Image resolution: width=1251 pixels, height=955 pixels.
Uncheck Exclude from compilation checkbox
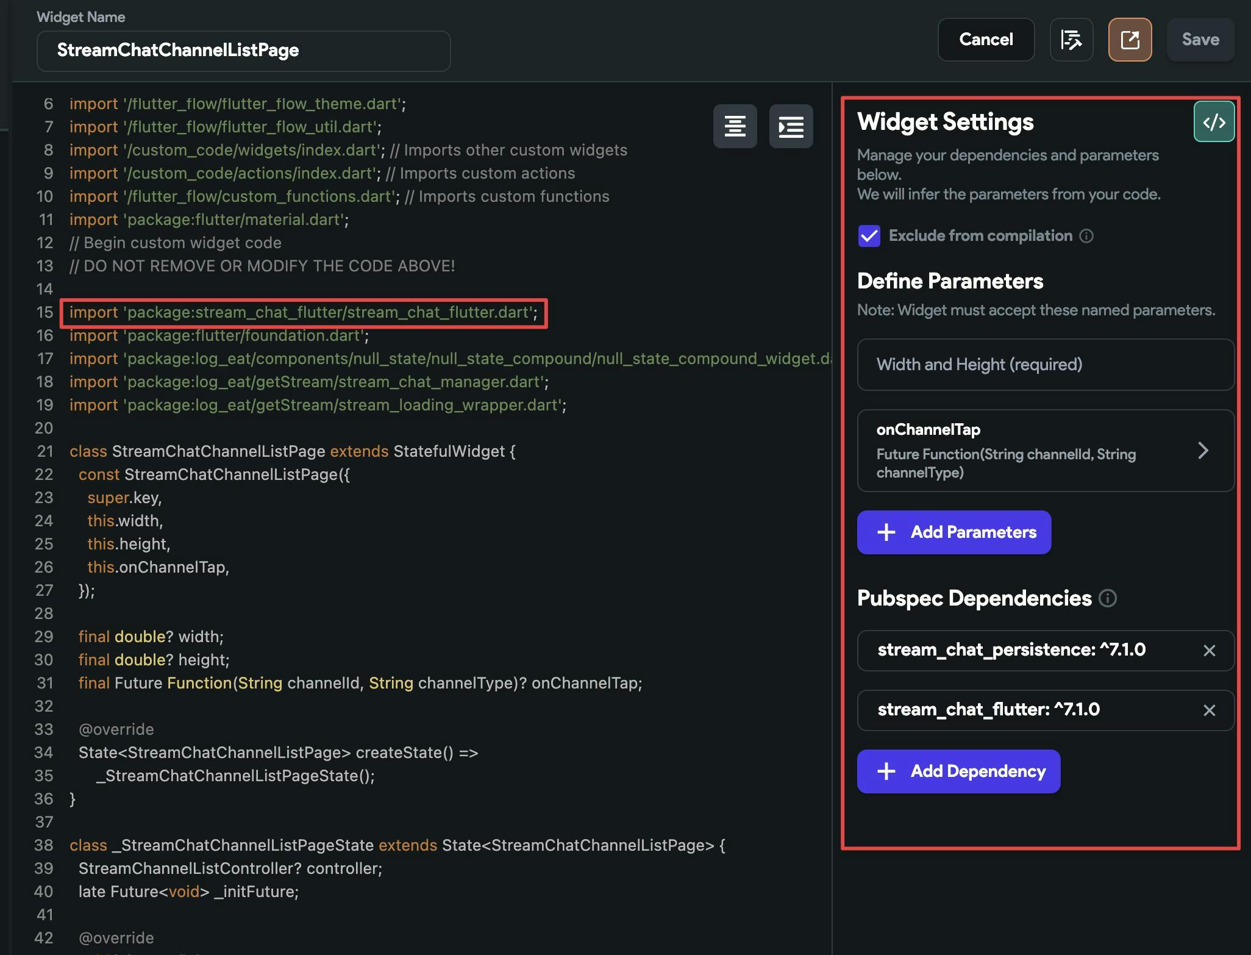(869, 236)
